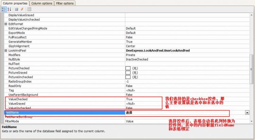Select the ValueChecked property
This screenshot has width=255, height=140.
[18, 99]
